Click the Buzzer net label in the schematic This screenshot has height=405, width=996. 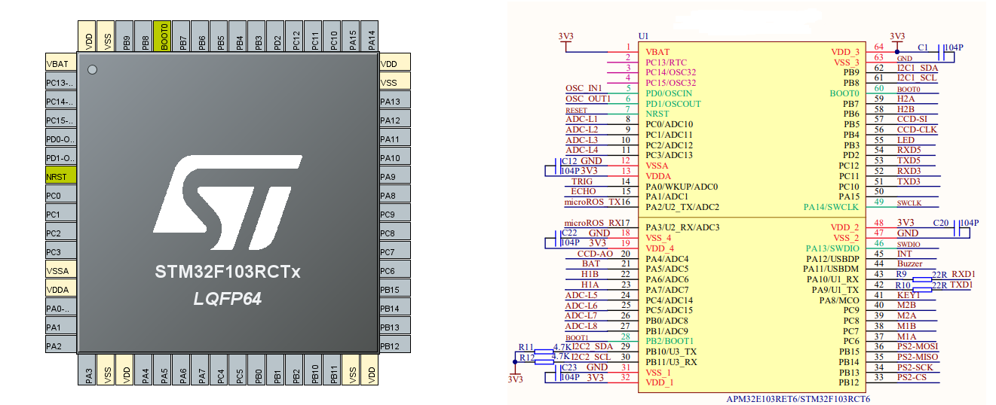(909, 263)
